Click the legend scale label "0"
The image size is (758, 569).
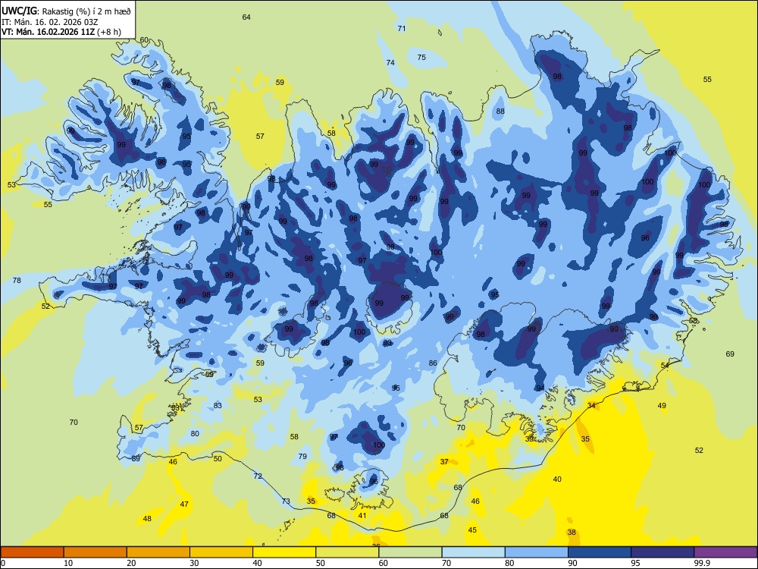tap(3, 563)
